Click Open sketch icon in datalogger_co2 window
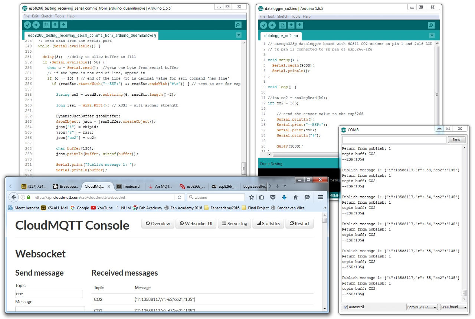Viewport: 475px width, 319px height. click(291, 25)
